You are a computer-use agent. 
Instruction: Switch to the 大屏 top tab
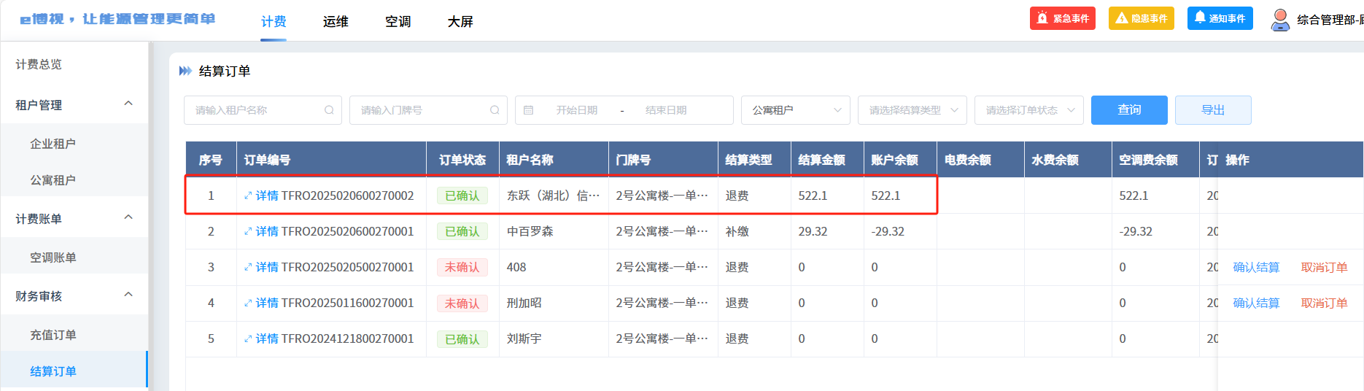[460, 22]
